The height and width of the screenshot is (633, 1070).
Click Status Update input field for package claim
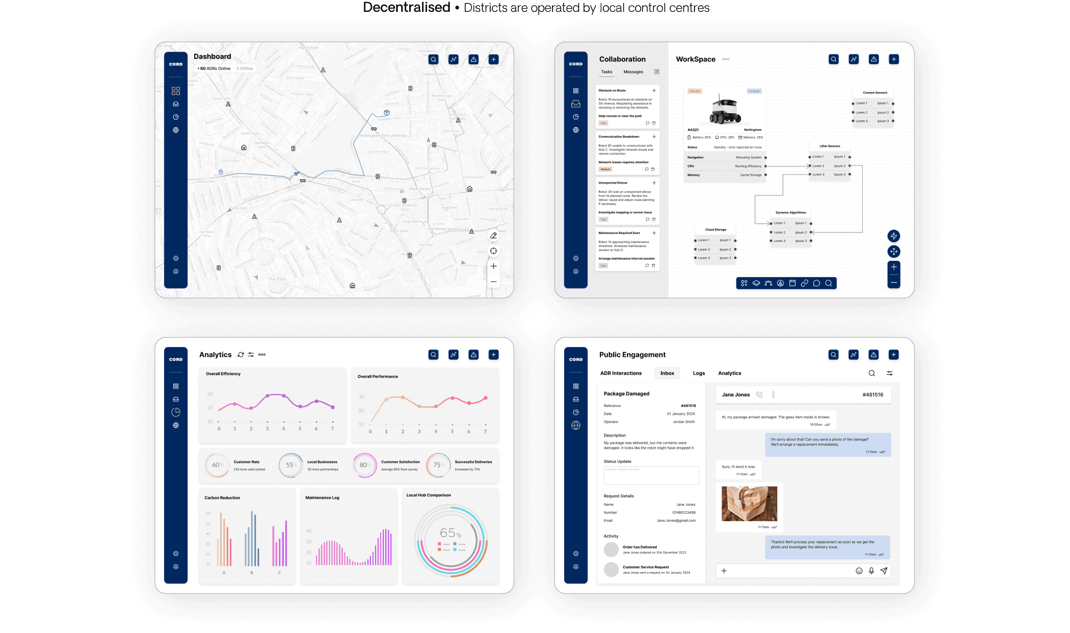(651, 476)
